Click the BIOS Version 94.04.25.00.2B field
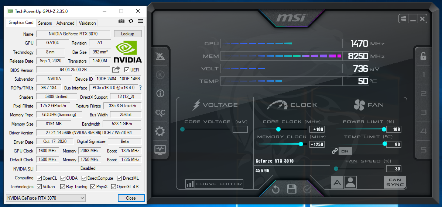442x207 pixels. tap(73, 70)
